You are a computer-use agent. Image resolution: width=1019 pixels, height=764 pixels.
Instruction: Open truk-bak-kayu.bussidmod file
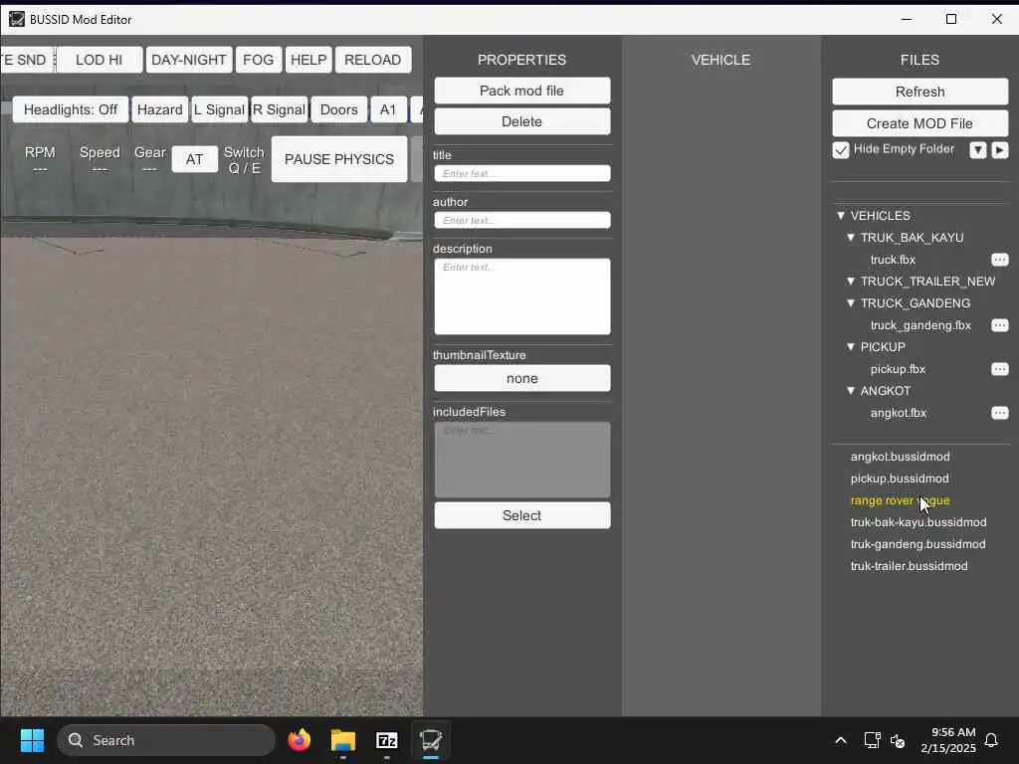[x=918, y=522]
